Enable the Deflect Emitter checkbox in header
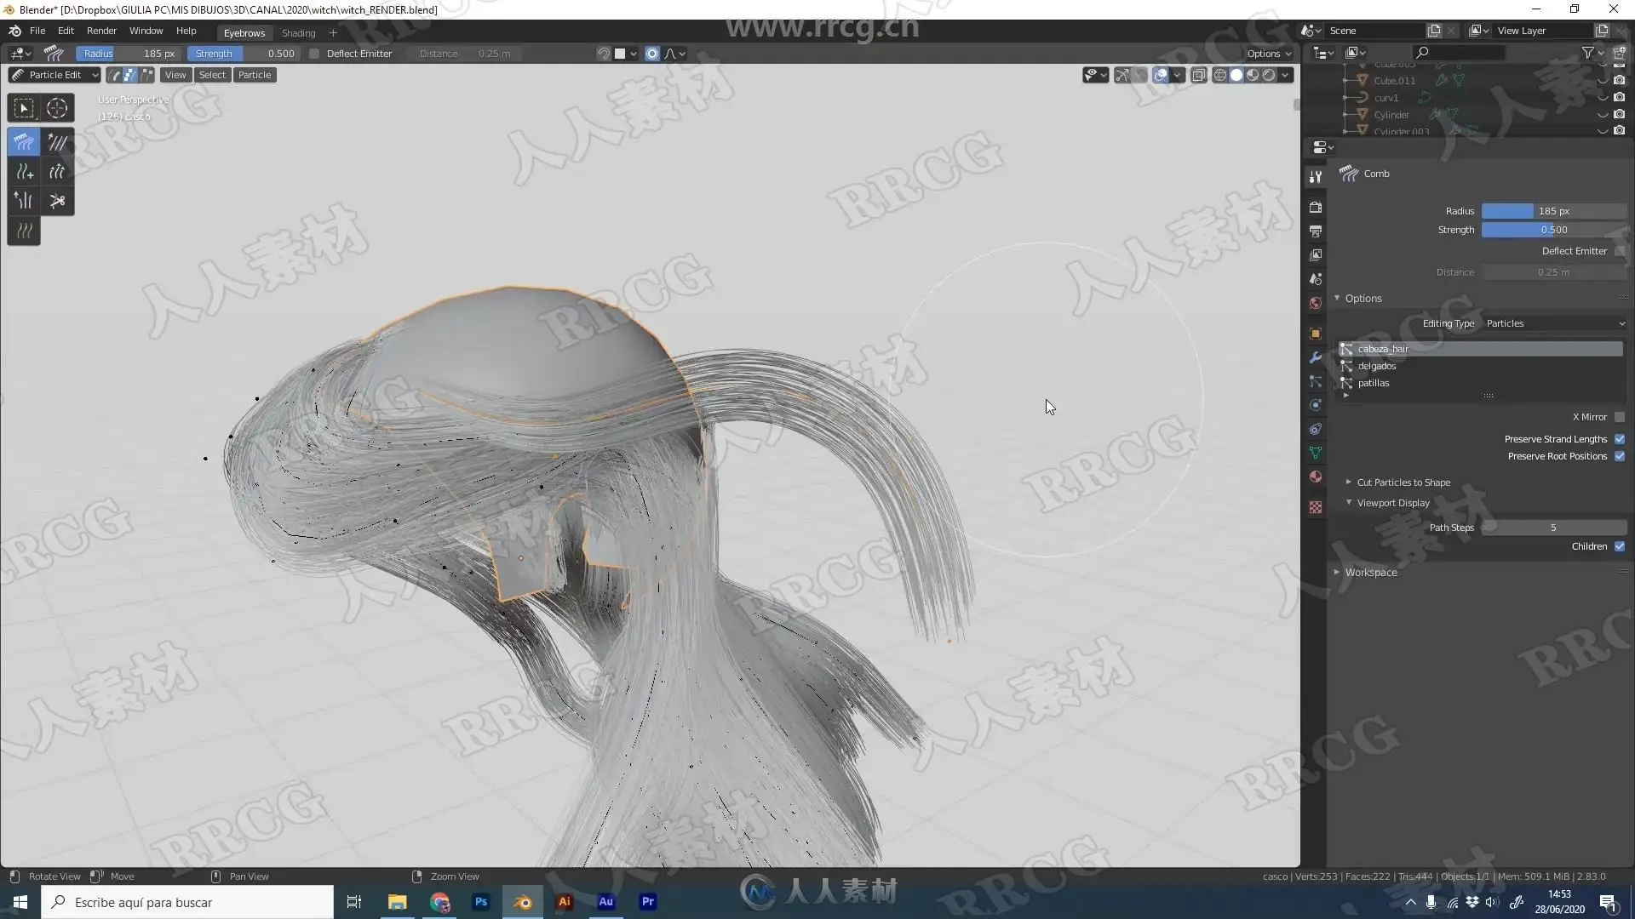 314,54
